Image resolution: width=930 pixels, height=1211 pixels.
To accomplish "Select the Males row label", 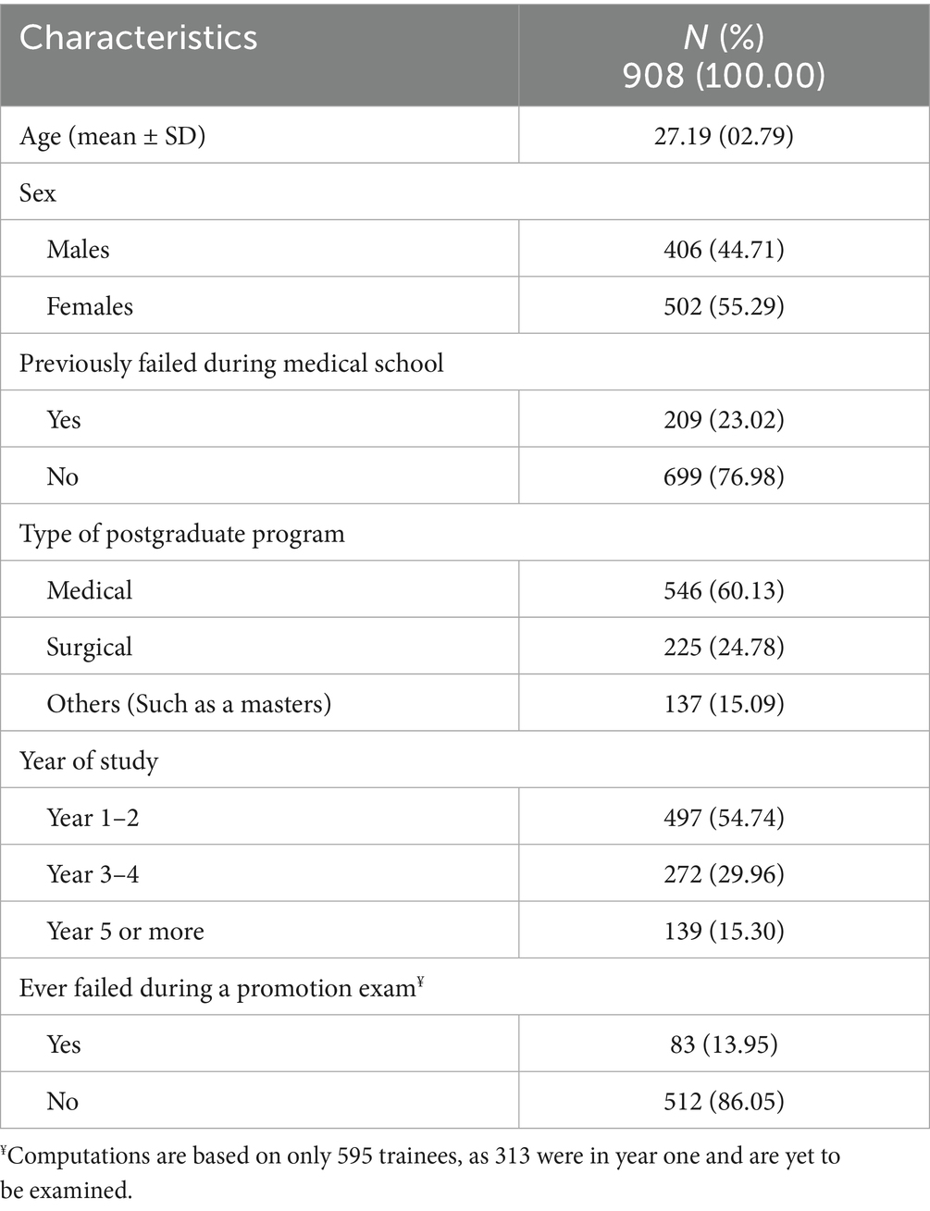I will [x=78, y=250].
